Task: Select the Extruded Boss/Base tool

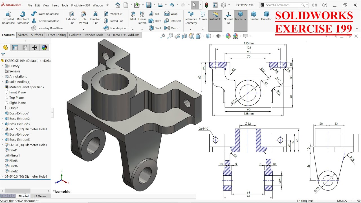Action: [x=8, y=18]
